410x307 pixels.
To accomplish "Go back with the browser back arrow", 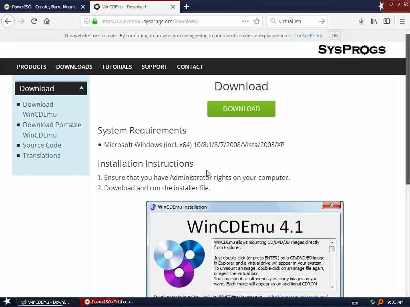I will pos(8,21).
